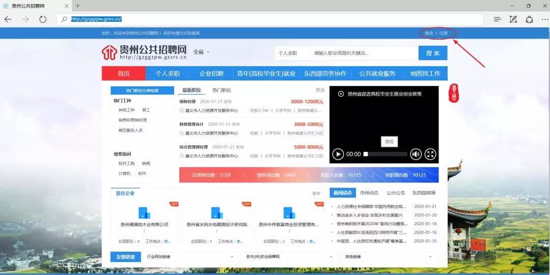Click the Guizhou Public Recruitment site logo
The width and height of the screenshot is (550, 275).
point(144,52)
